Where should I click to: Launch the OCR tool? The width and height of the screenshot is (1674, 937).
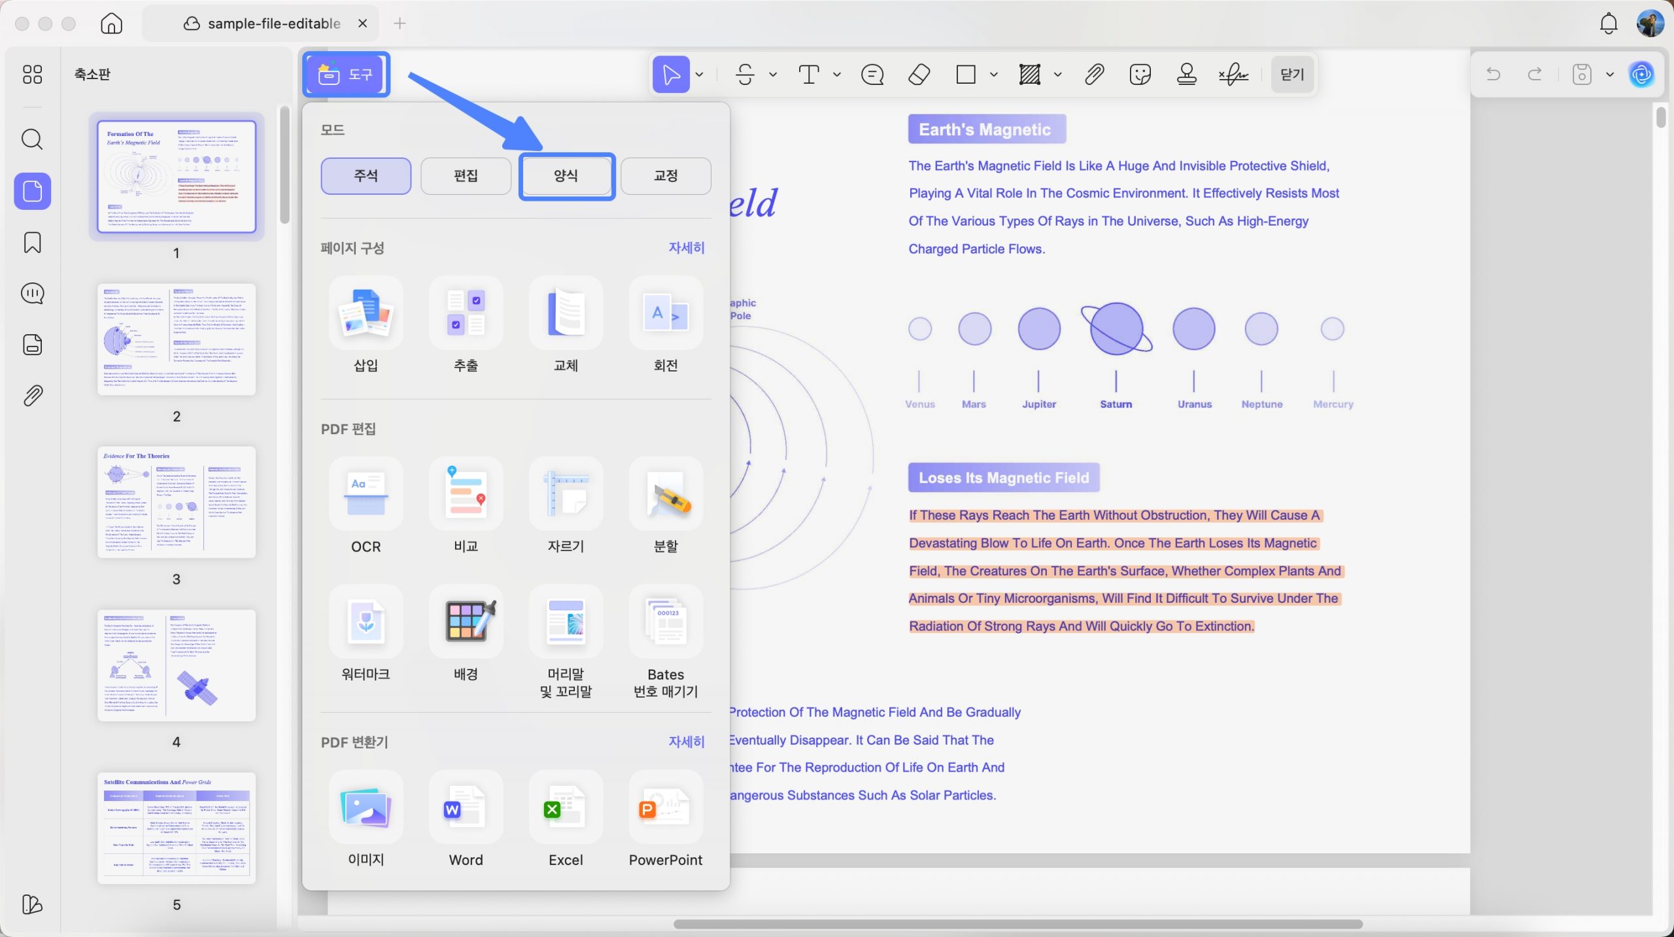point(366,507)
